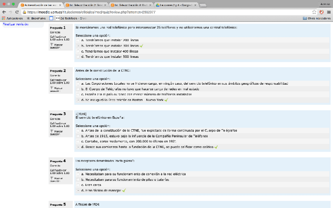Open the Bookmarks folder in bookmarks bar

(35, 18)
